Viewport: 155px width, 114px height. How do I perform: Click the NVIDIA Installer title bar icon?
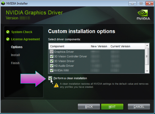pyautogui.click(x=3, y=3)
